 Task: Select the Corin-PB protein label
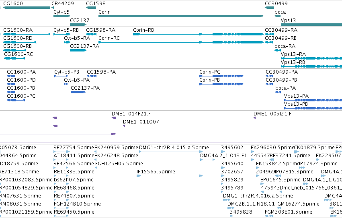(x=209, y=80)
